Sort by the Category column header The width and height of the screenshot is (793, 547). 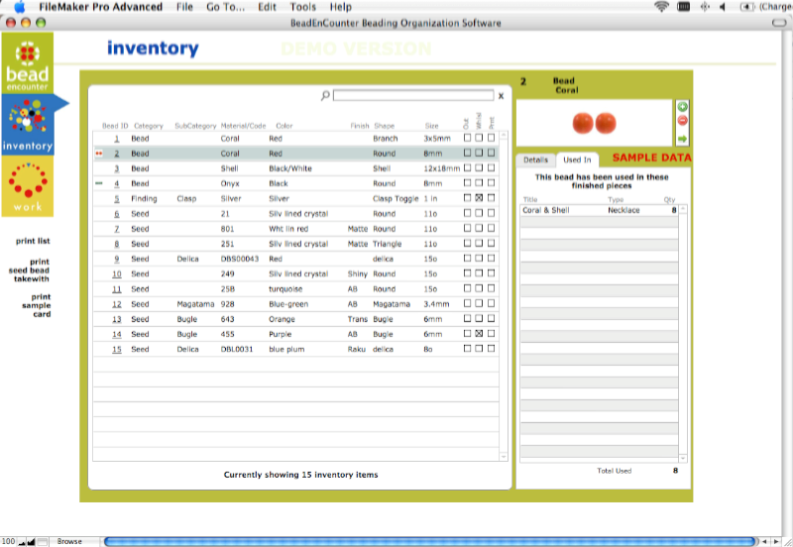coord(148,126)
